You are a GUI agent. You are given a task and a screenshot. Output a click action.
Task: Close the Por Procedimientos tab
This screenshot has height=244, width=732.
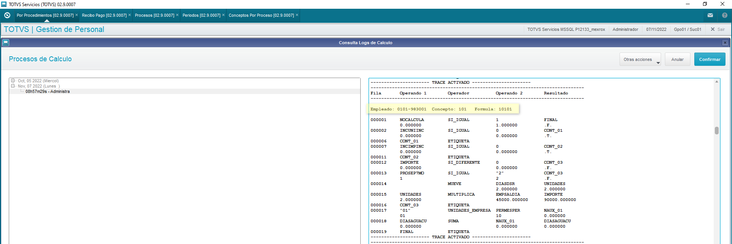(77, 15)
